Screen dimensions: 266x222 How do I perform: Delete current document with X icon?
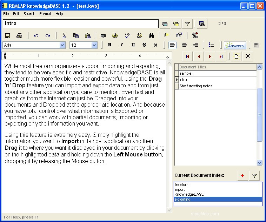[x=248, y=56]
